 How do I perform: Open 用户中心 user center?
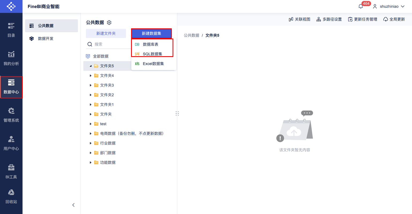(11, 143)
